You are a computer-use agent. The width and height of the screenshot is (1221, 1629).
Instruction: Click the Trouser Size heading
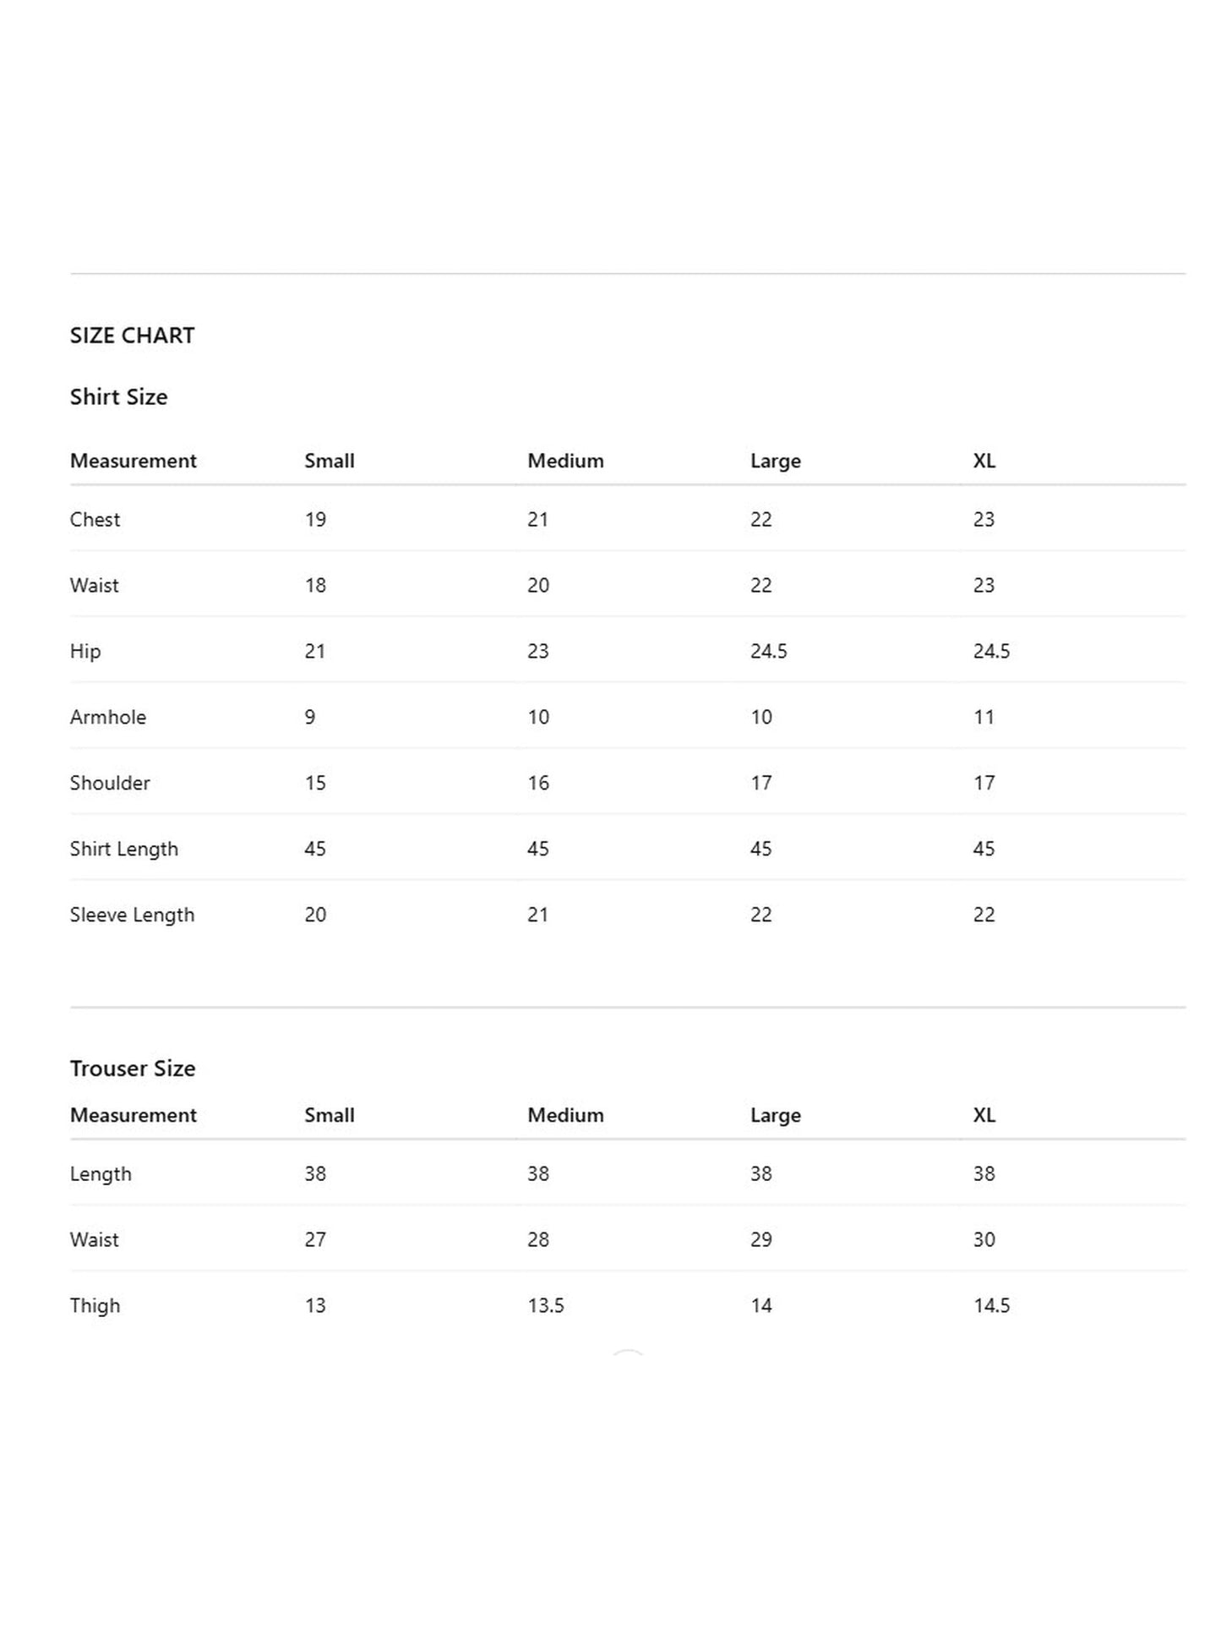(x=133, y=1069)
